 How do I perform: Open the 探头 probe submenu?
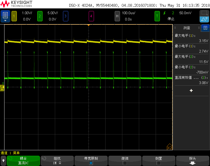[x=192, y=161]
